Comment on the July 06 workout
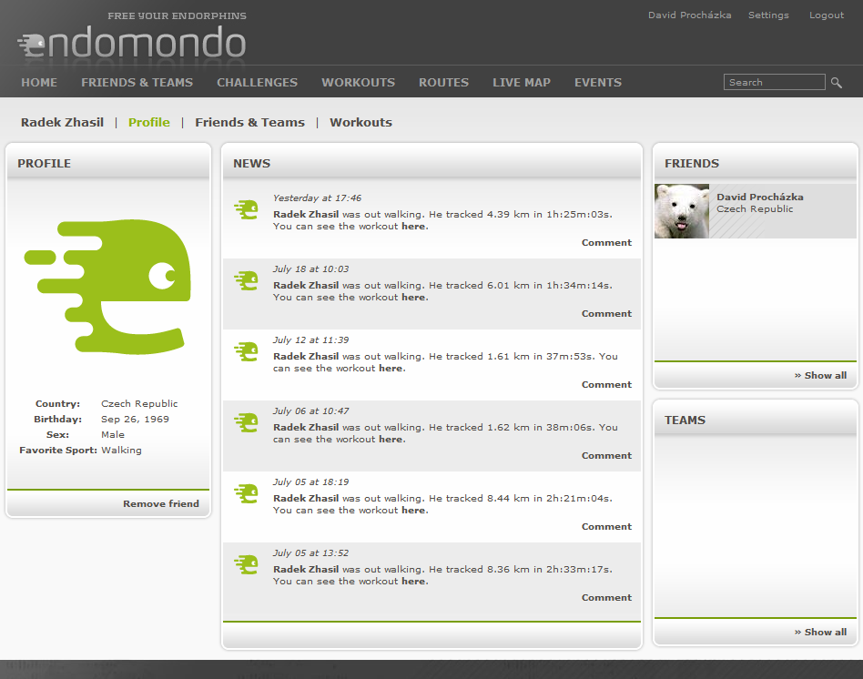 (x=606, y=456)
